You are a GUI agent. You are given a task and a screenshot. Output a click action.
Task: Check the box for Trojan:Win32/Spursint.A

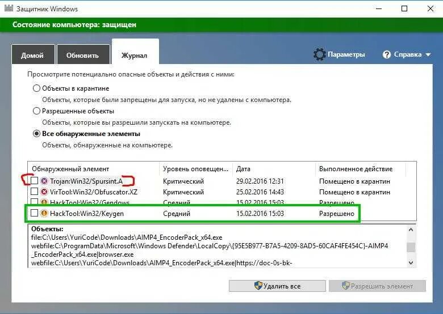pos(34,180)
